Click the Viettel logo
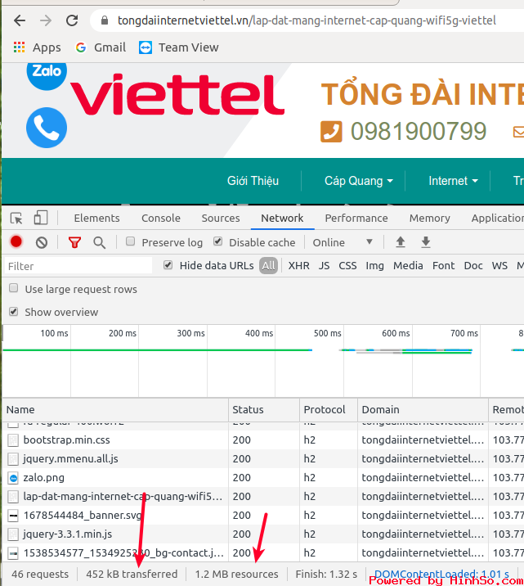 pyautogui.click(x=177, y=95)
